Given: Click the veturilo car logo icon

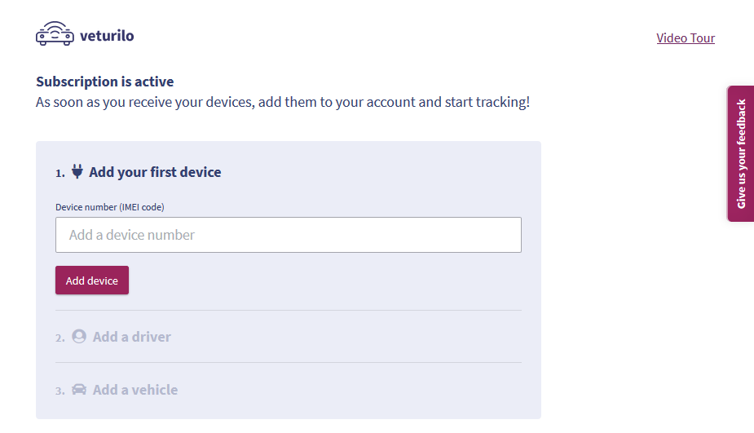Looking at the screenshot, I should click(55, 34).
